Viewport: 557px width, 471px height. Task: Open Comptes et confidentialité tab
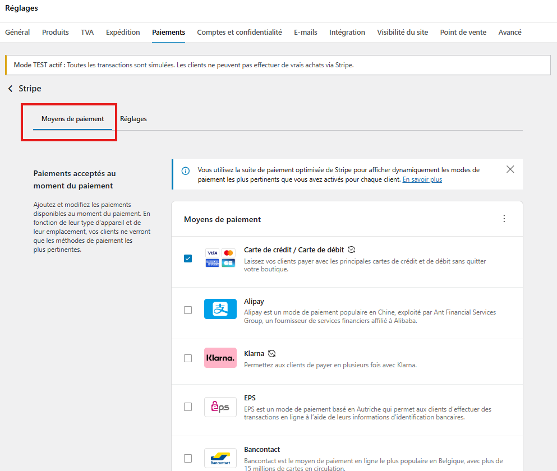pyautogui.click(x=240, y=33)
